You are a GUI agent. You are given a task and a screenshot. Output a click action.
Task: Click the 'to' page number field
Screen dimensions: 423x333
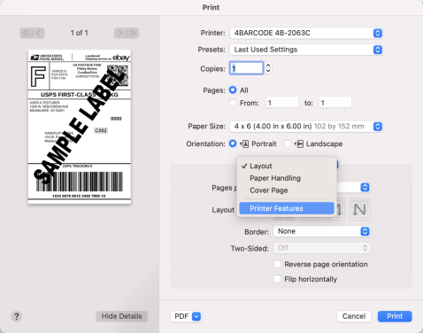(335, 103)
